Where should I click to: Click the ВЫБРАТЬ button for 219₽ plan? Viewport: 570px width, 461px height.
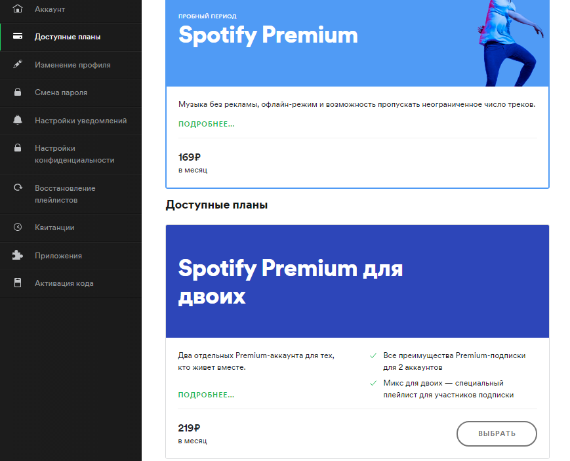pyautogui.click(x=497, y=433)
